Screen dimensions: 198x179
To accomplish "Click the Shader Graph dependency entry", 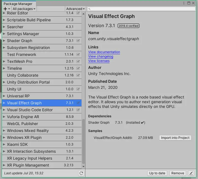I will coord(116,123).
